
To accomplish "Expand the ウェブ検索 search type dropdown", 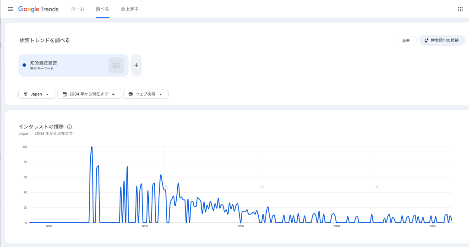I will click(x=146, y=94).
